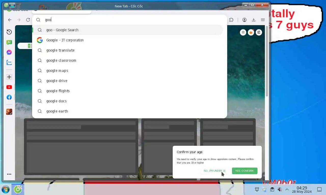The width and height of the screenshot is (326, 195).
Task: Choose 'google classroom' suggestion
Action: pyautogui.click(x=128, y=60)
